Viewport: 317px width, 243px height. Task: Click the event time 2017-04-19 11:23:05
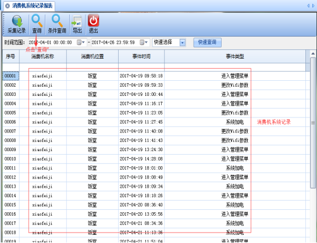[141, 113]
